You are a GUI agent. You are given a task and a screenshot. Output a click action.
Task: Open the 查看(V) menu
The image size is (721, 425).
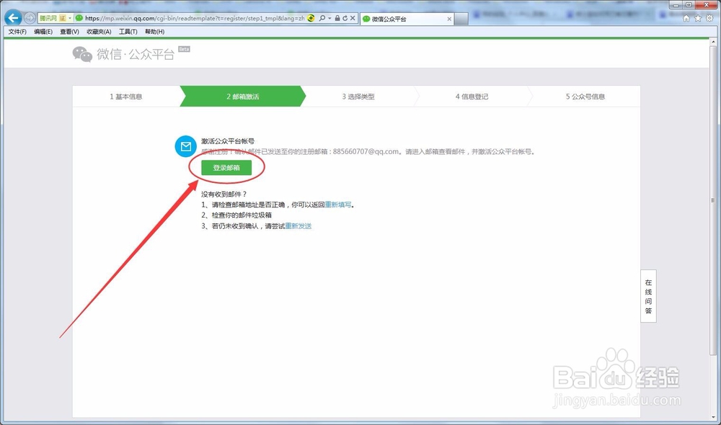pyautogui.click(x=69, y=32)
